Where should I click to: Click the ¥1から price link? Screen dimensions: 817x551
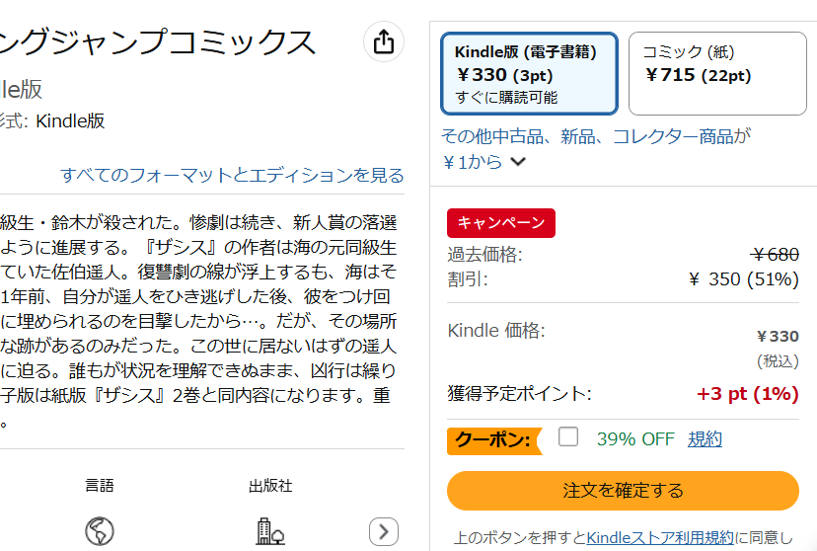click(x=472, y=162)
